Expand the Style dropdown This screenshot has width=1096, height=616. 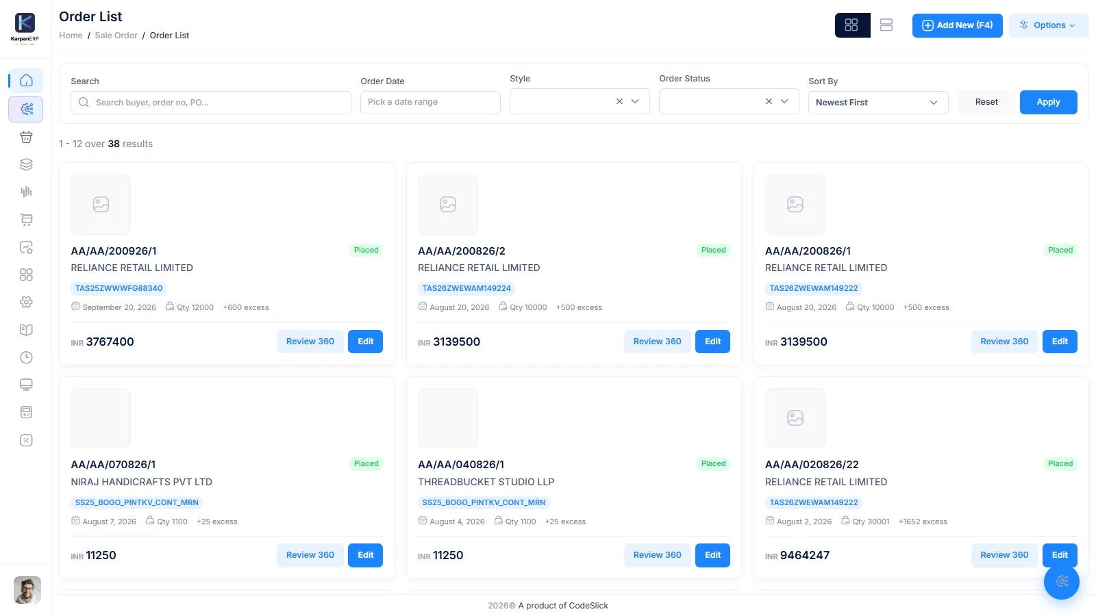[636, 101]
